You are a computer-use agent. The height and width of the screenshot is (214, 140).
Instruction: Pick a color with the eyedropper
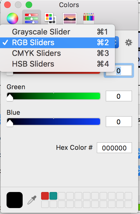(32, 200)
